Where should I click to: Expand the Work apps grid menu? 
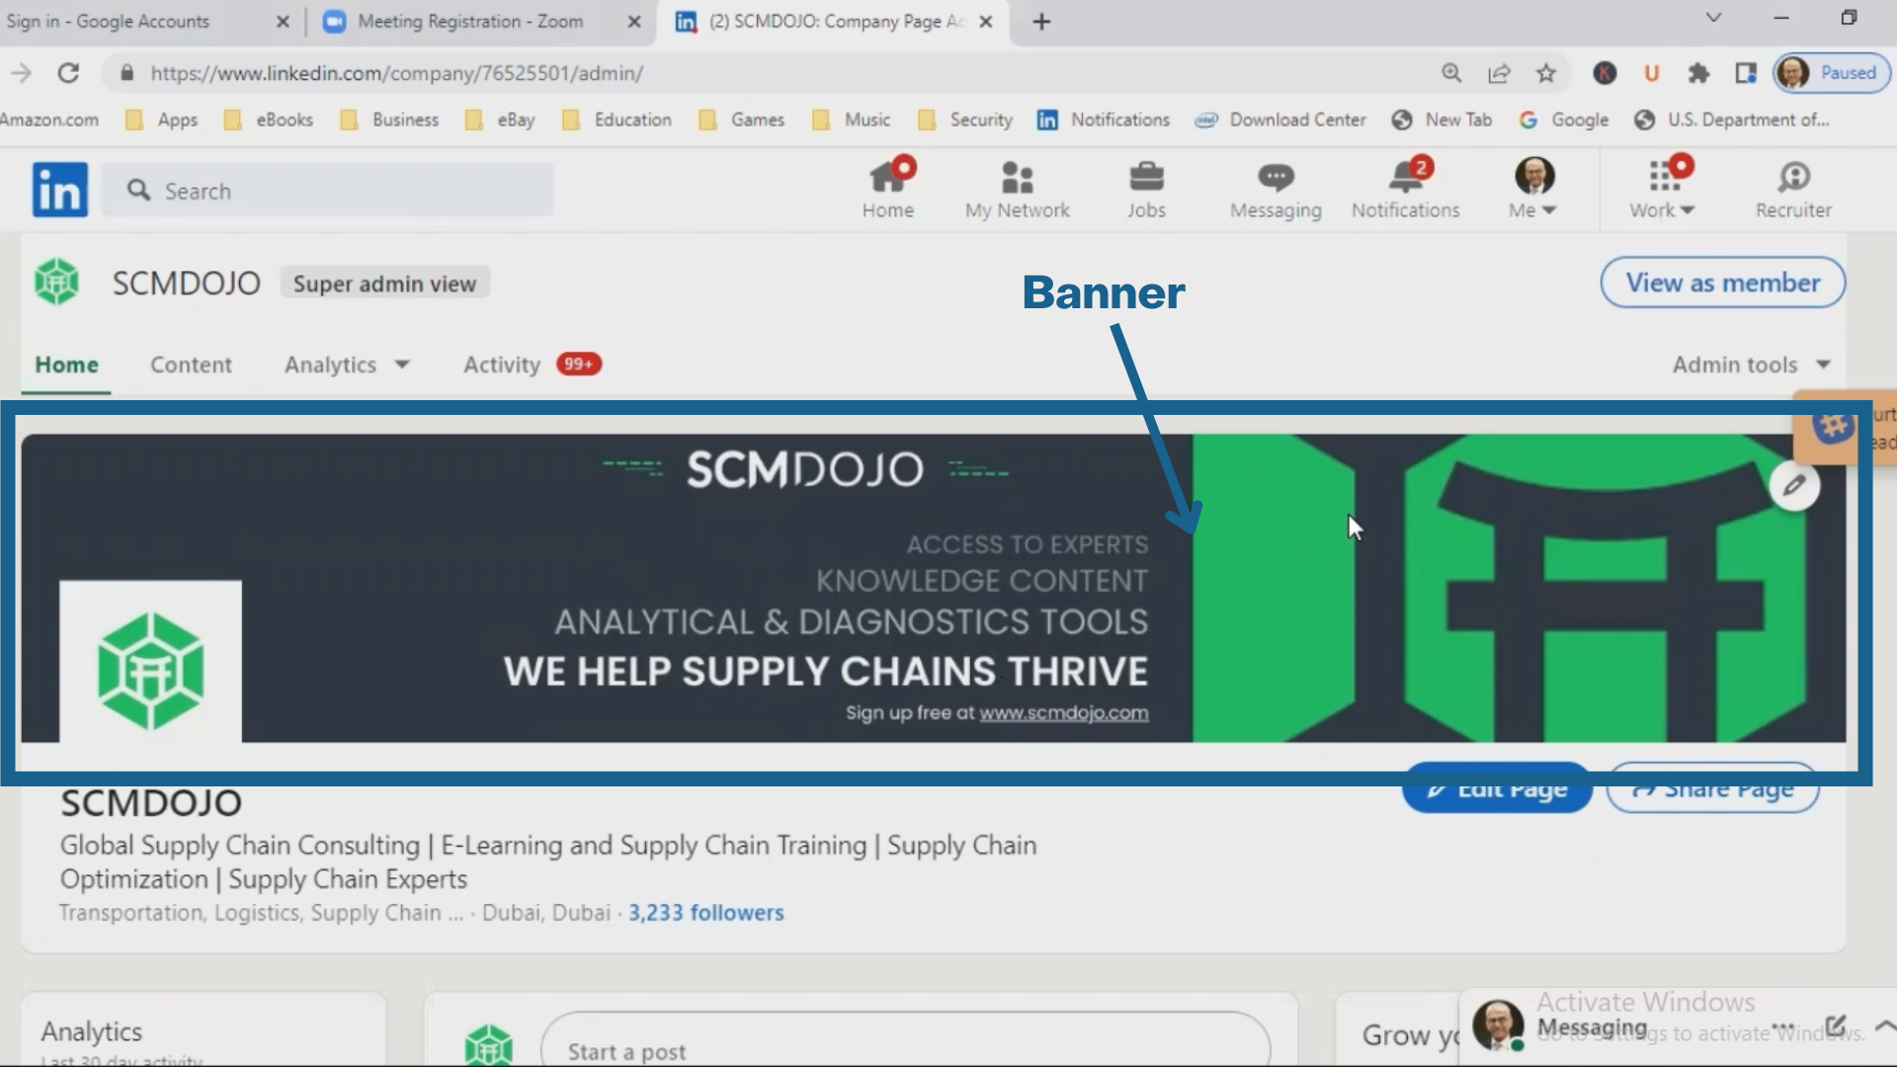click(x=1663, y=190)
